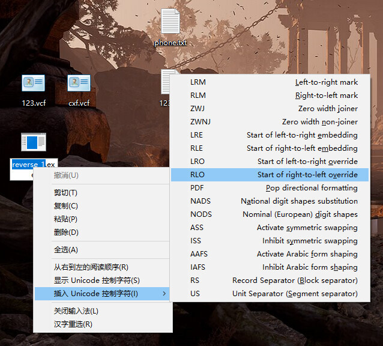Viewport: 383px width, 346px height.
Task: Toggle 显示 Unicode 控制字符(S) option
Action: 102,281
